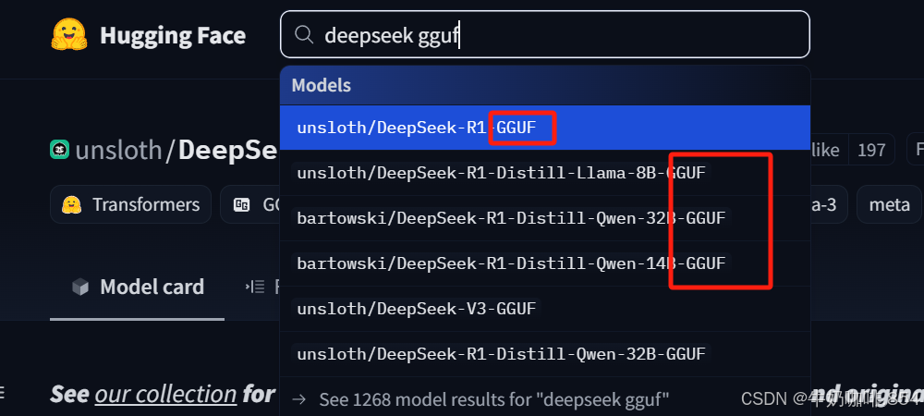Click the like count 197
This screenshot has width=924, height=416.
[871, 150]
